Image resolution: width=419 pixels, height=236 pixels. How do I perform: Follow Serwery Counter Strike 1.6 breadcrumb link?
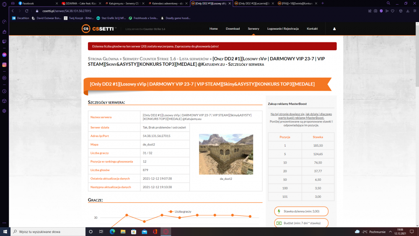pyautogui.click(x=166, y=59)
